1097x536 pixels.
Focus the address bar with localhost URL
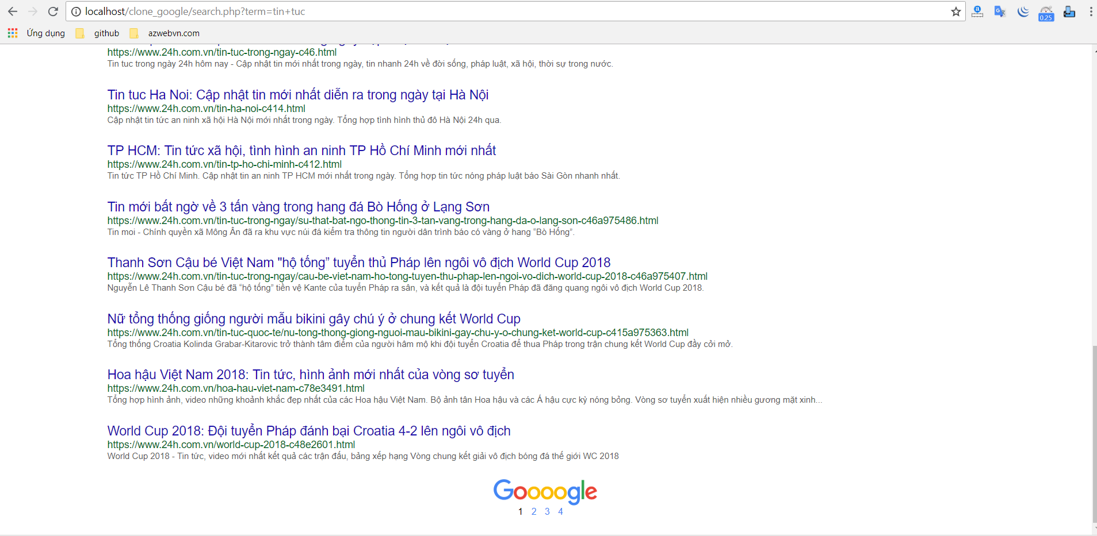click(x=515, y=11)
